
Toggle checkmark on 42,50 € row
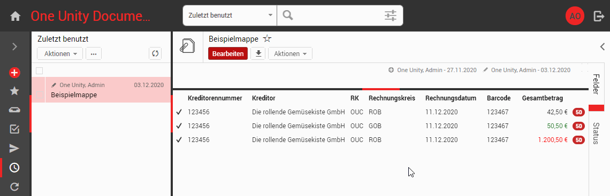point(179,112)
